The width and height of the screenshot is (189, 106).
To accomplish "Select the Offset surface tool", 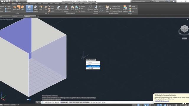I will (22, 8).
